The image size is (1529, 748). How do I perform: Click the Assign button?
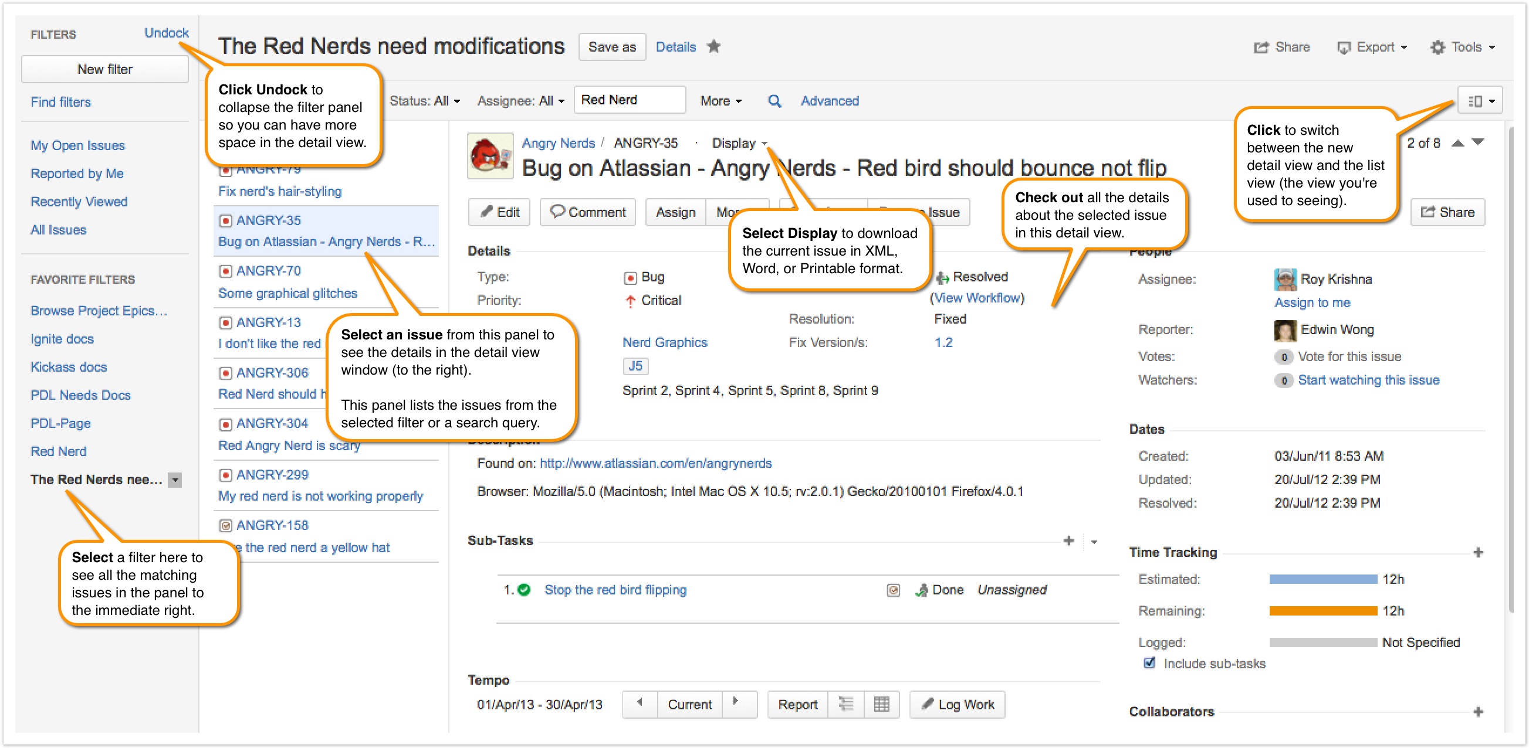(x=675, y=212)
